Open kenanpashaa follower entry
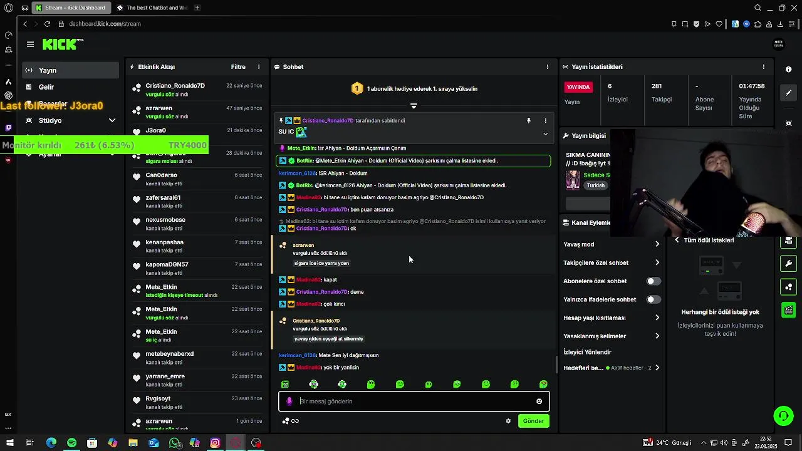The image size is (802, 451). click(x=196, y=246)
